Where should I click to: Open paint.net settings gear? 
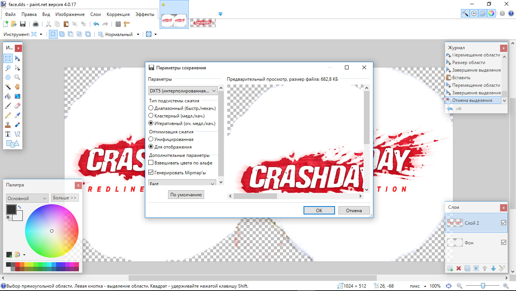pos(502,13)
